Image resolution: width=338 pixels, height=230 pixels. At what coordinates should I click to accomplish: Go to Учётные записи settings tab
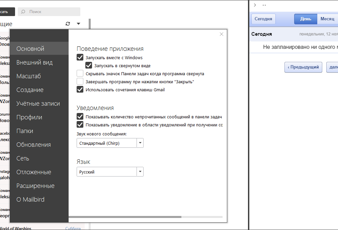click(39, 104)
